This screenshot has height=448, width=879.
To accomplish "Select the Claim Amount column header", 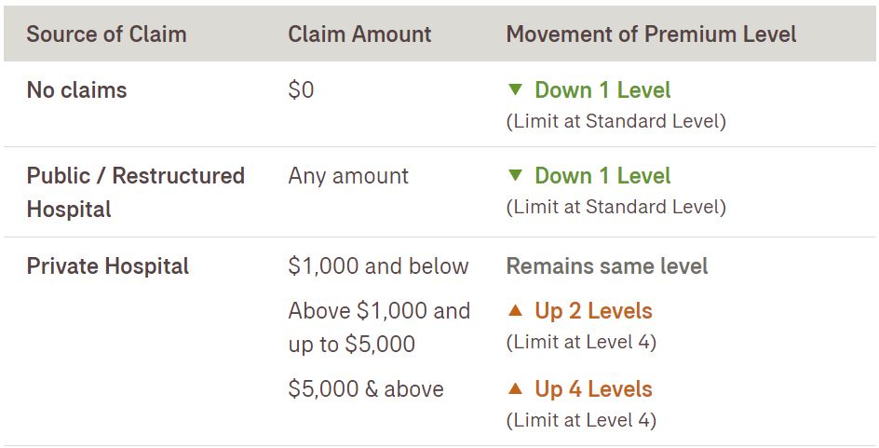I will (359, 34).
